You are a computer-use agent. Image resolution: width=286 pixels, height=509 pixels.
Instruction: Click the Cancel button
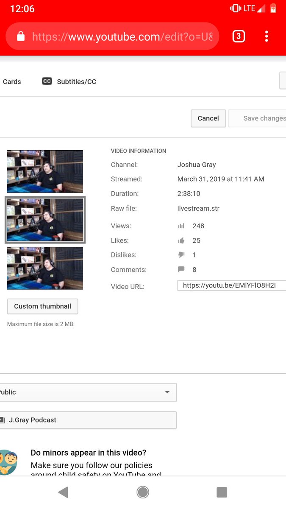tap(208, 118)
